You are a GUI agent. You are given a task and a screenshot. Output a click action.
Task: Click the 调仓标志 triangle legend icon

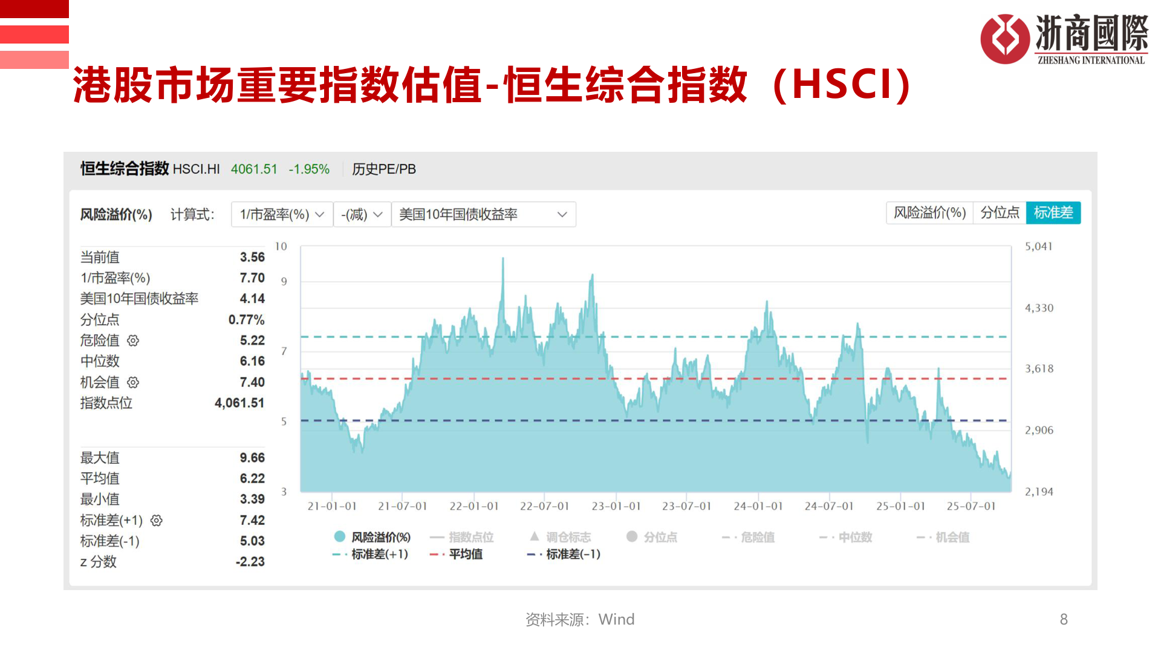click(535, 537)
